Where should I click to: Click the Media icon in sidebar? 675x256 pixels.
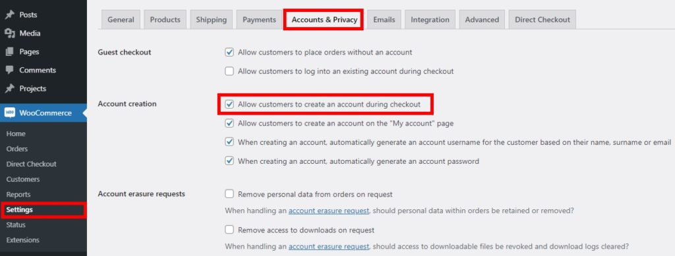tap(9, 33)
